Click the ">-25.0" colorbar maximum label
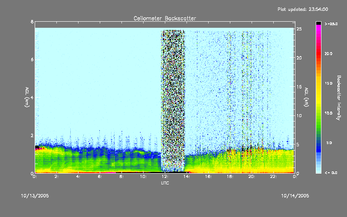 coord(331,24)
